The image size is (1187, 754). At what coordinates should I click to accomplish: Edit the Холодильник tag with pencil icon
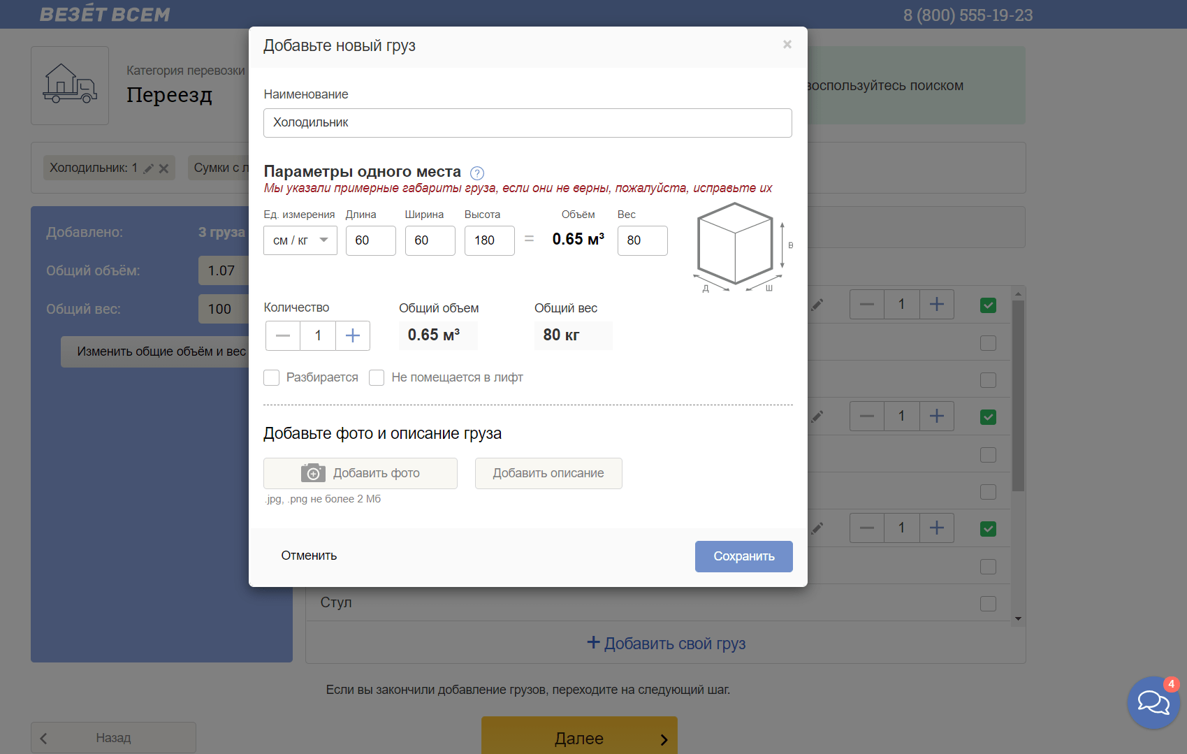tap(148, 168)
